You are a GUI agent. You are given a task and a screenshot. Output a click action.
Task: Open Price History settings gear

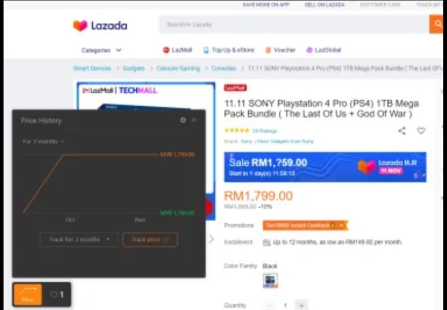click(x=183, y=120)
